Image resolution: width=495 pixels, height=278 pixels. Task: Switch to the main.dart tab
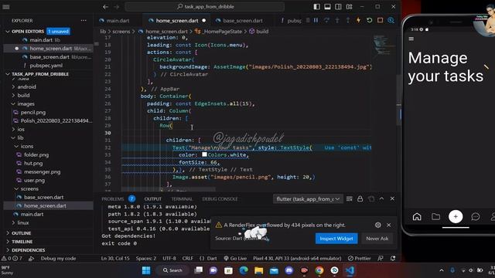[118, 21]
